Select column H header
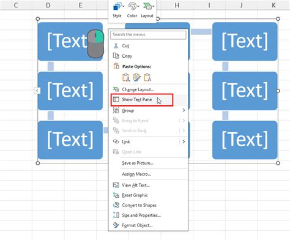This screenshot has height=240, width=290. [177, 5]
